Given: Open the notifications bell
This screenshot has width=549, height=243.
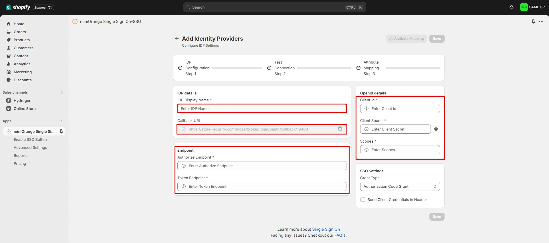Looking at the screenshot, I should click(x=512, y=7).
